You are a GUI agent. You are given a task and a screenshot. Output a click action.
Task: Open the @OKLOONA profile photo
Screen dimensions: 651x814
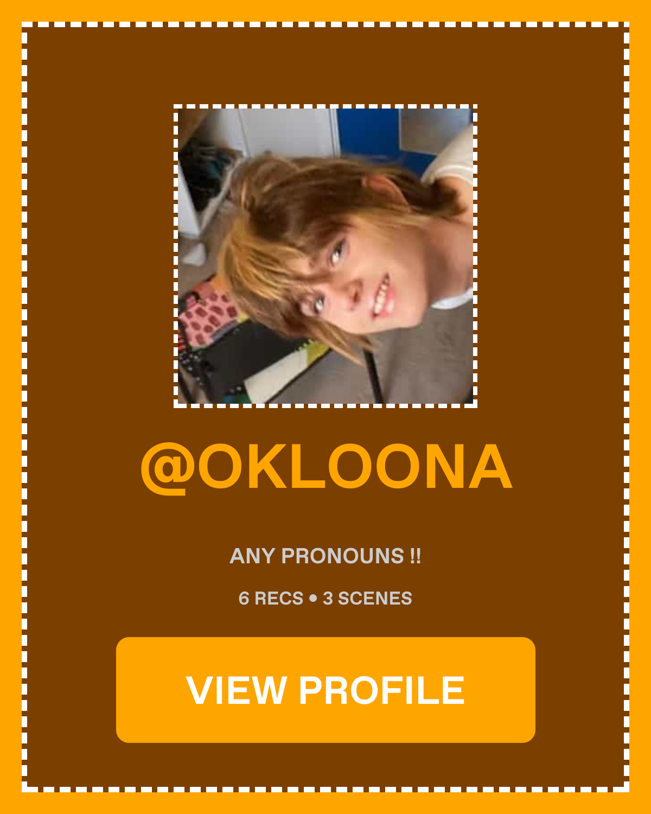pos(325,256)
